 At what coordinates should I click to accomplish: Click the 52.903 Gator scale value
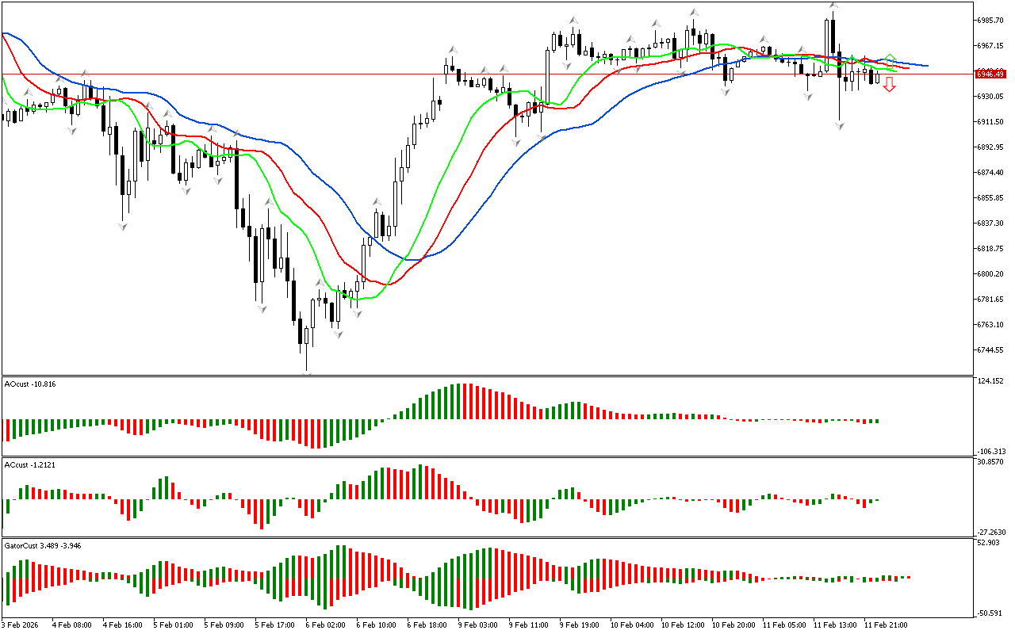pos(991,543)
